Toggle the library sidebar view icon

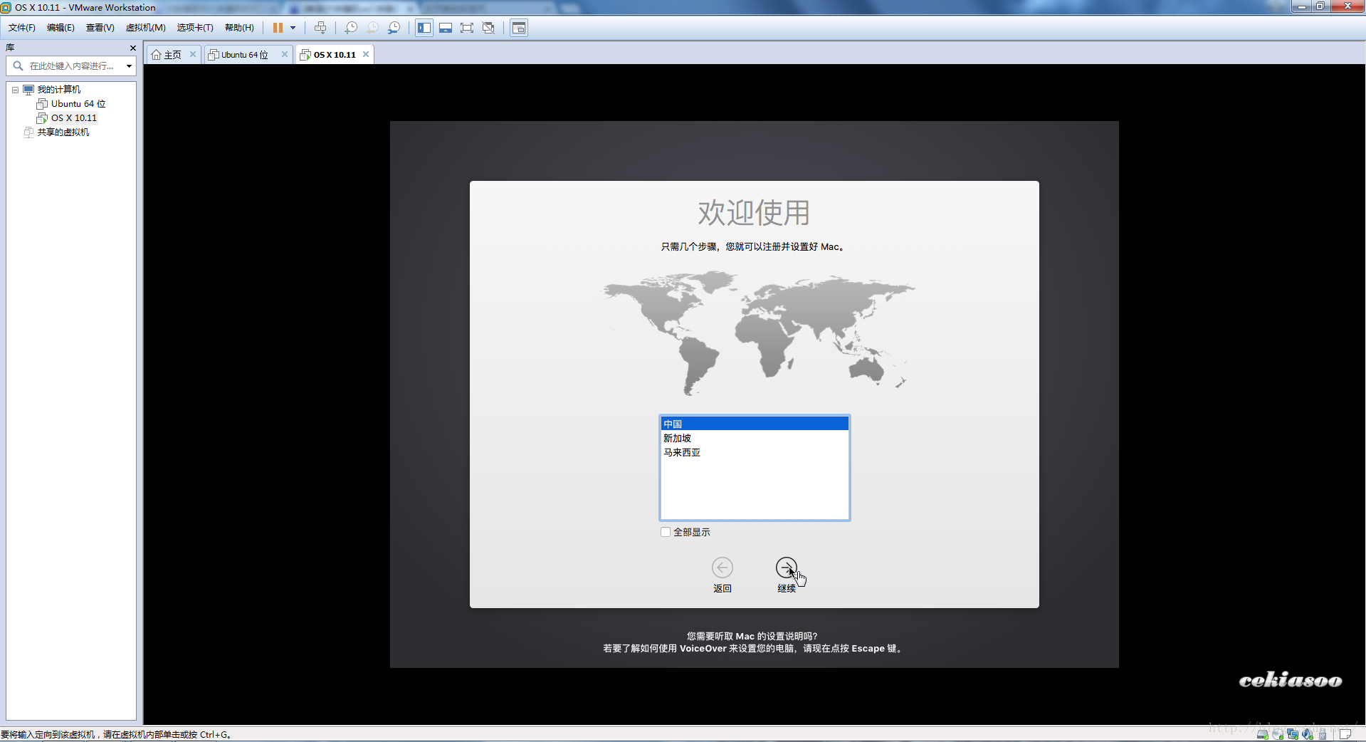click(424, 28)
